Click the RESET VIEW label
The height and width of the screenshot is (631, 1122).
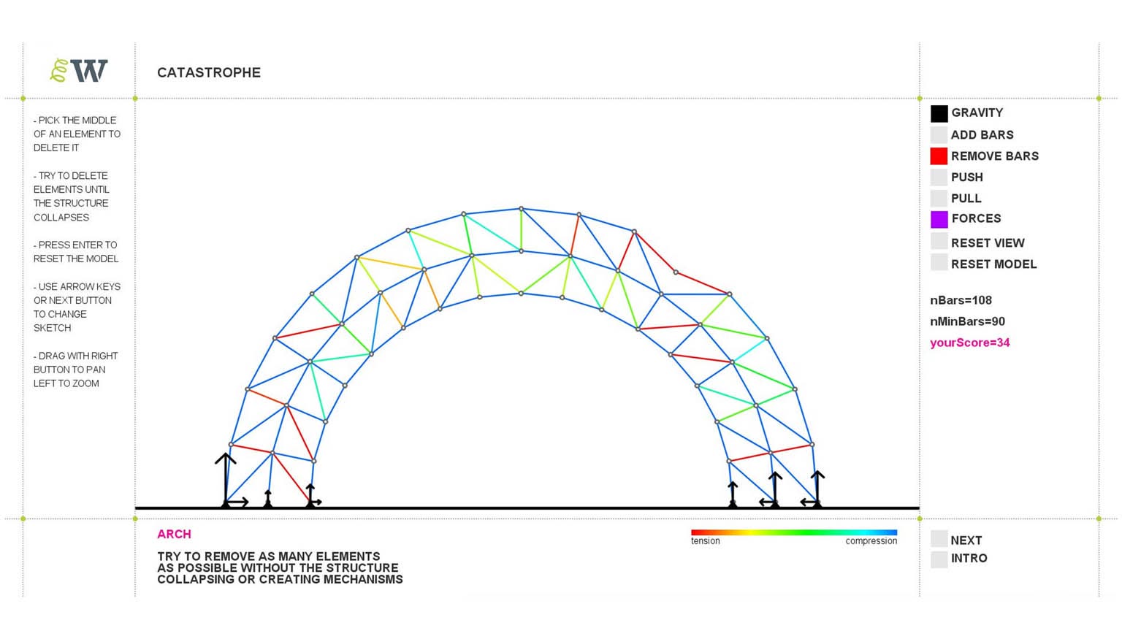coord(988,242)
